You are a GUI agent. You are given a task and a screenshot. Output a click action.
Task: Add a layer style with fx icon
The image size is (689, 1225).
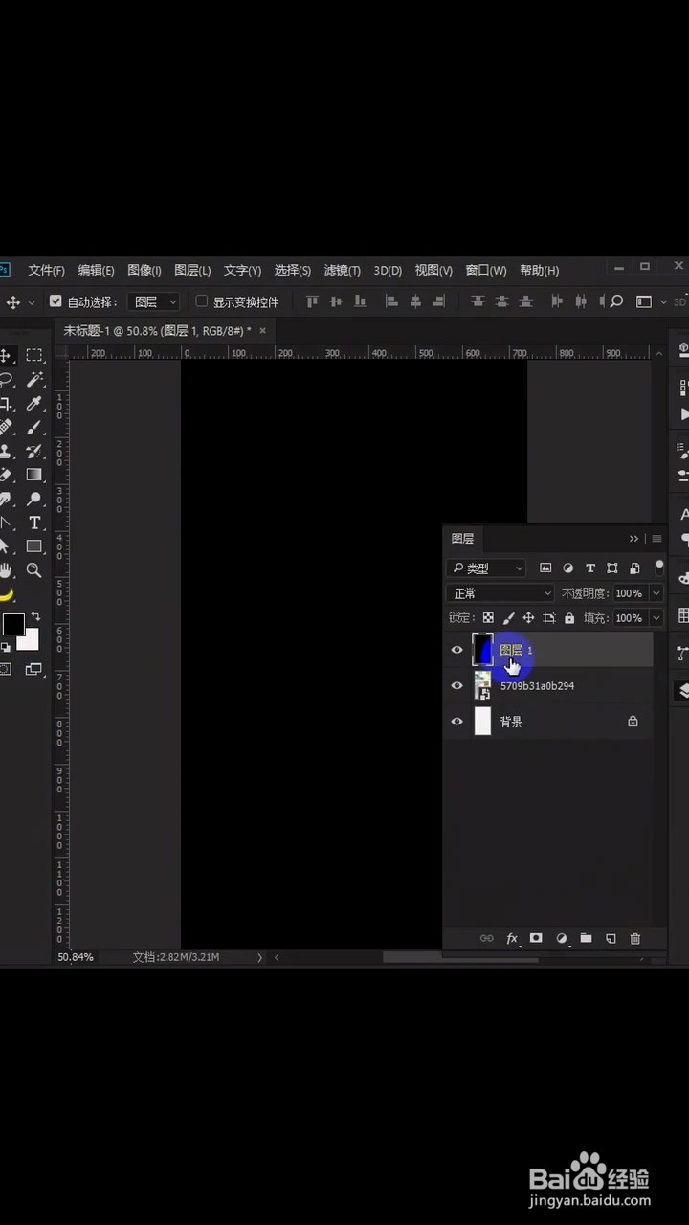point(512,939)
